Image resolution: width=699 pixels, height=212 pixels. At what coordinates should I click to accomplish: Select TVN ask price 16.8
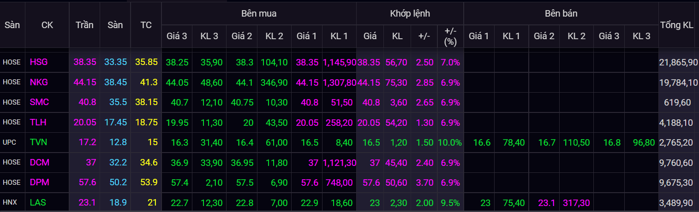tap(611, 142)
